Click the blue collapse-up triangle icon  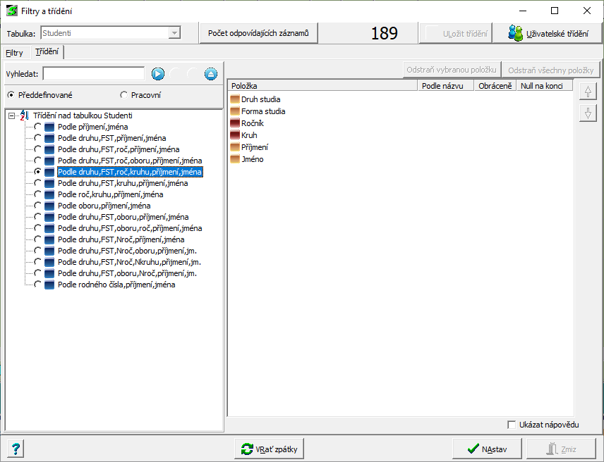coord(211,74)
